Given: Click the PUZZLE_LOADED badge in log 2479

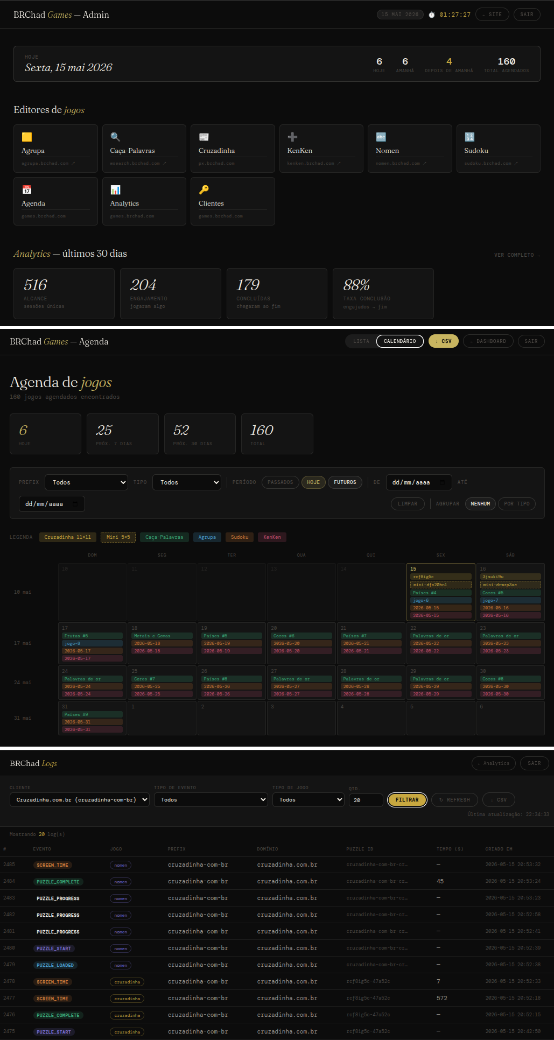Looking at the screenshot, I should [x=55, y=965].
